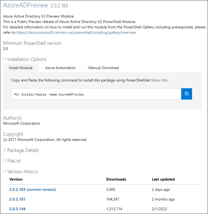Click the Installation Options heading text
The height and width of the screenshot is (214, 208).
27,59
